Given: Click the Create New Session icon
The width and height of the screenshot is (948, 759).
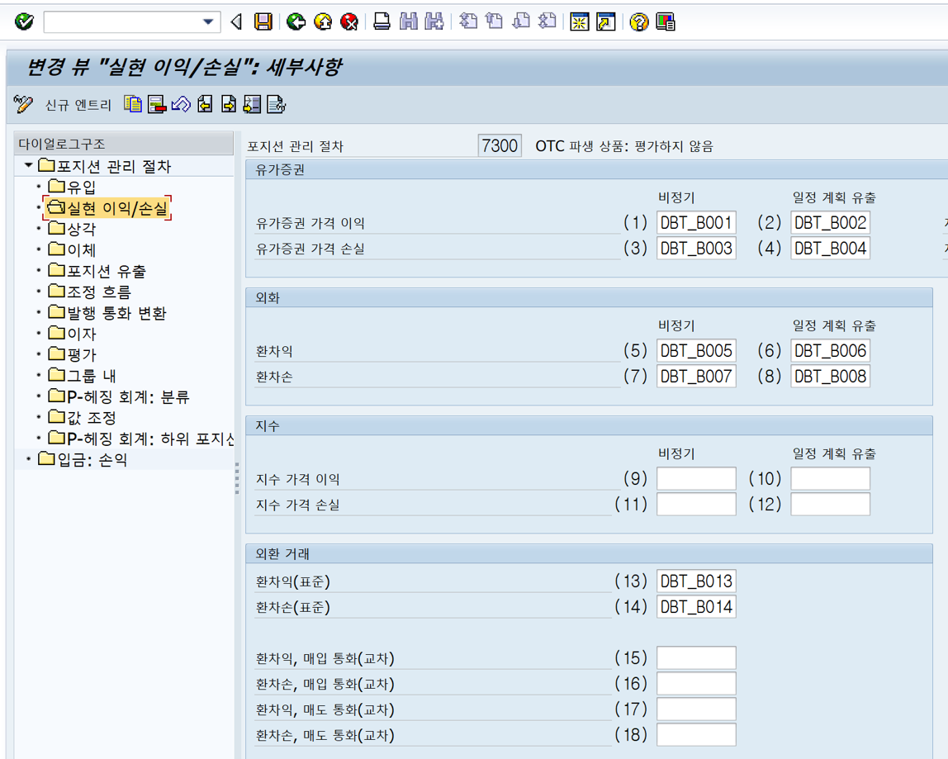Looking at the screenshot, I should (x=579, y=22).
